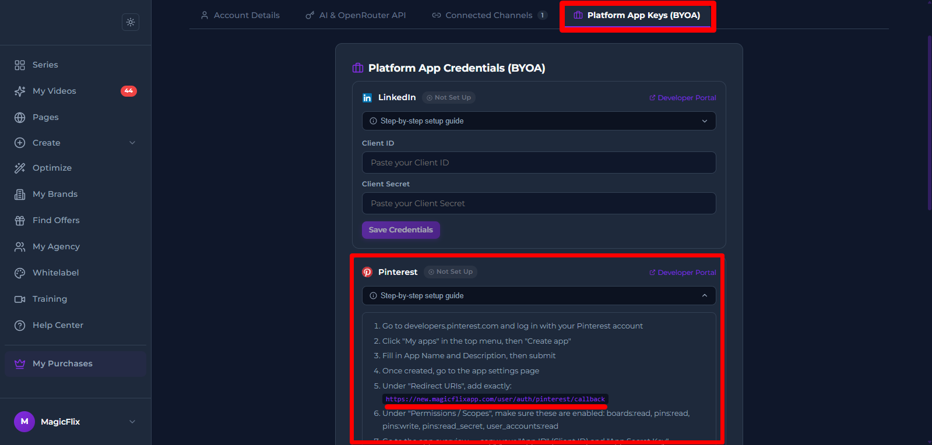Click the info icon in Pinterest setup guide
Image resolution: width=932 pixels, height=445 pixels.
[373, 296]
